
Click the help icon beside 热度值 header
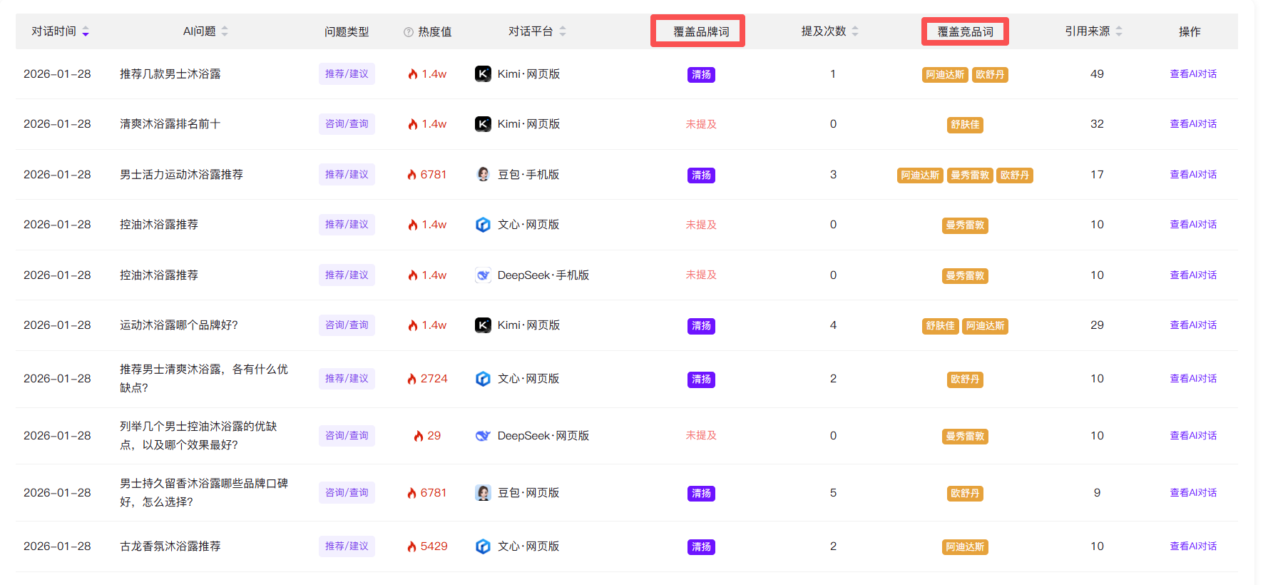[x=409, y=32]
